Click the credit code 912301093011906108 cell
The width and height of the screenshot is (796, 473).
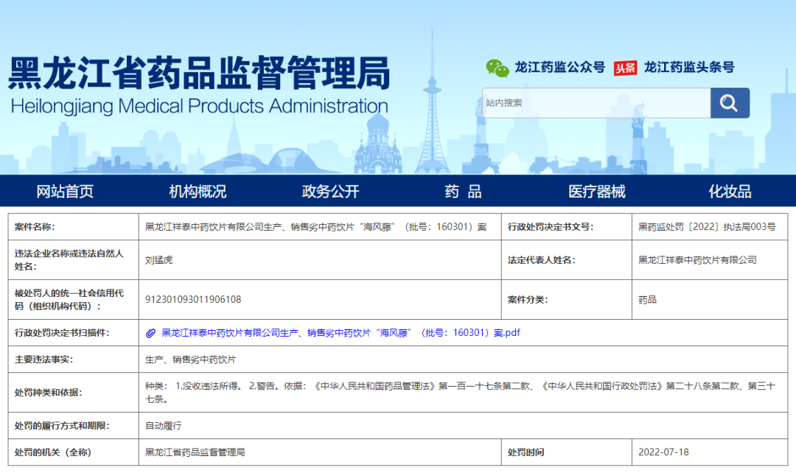click(193, 300)
